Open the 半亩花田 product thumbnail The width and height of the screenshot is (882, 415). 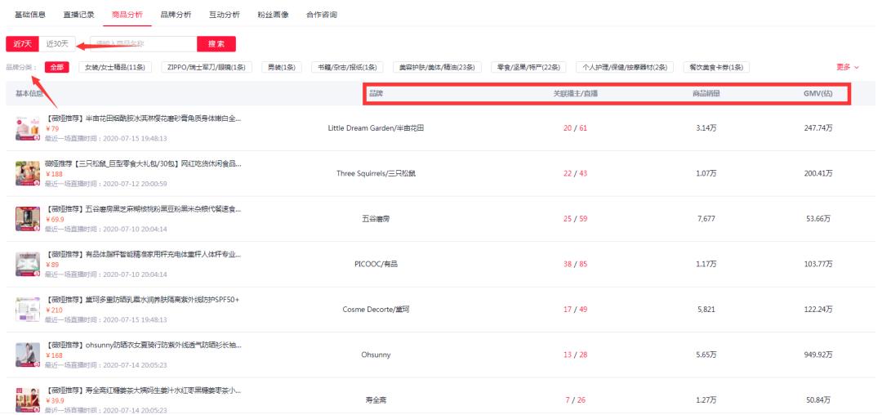[28, 128]
